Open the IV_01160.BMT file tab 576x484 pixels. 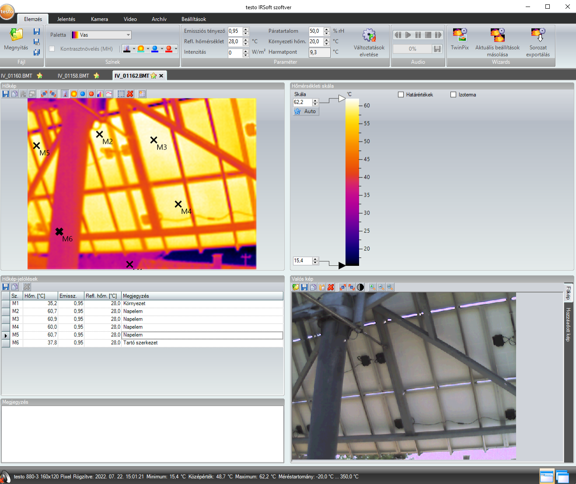coord(17,76)
